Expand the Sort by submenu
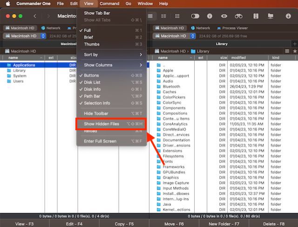 112,55
